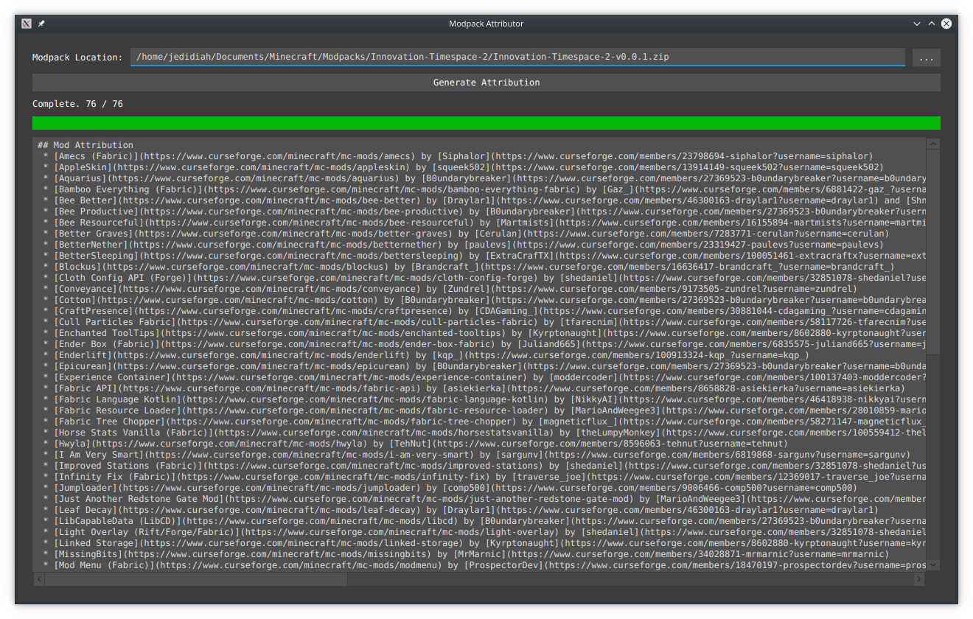Click the 'Complete. 76 / 76' status text
Image resolution: width=973 pixels, height=619 pixels.
click(77, 104)
